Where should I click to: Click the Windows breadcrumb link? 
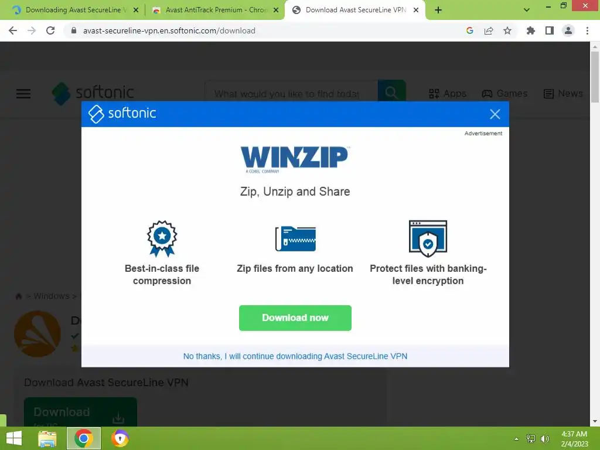click(x=52, y=296)
